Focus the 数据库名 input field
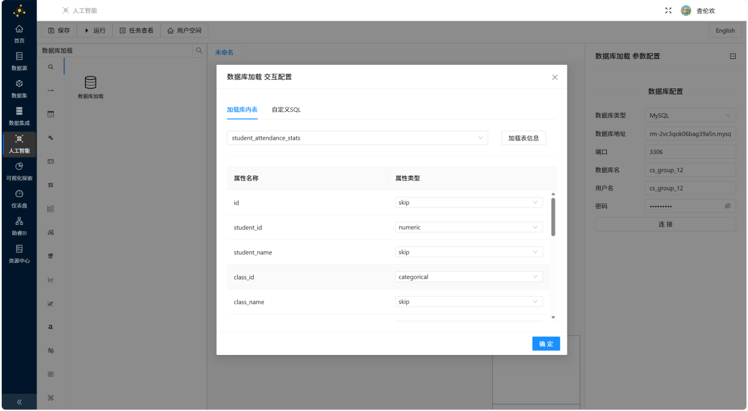 click(690, 170)
